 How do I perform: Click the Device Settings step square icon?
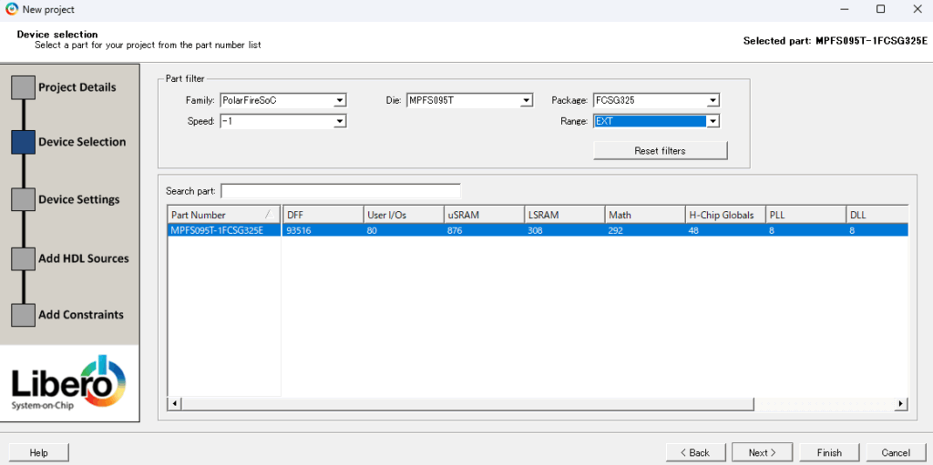[x=23, y=200]
